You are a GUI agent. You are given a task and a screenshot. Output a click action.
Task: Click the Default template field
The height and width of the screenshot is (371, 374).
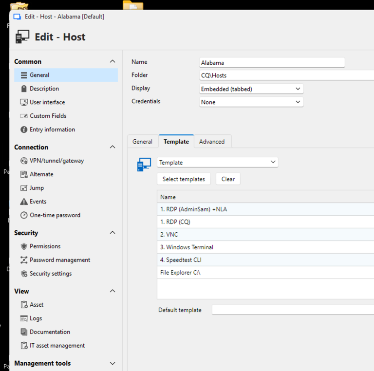coord(293,310)
